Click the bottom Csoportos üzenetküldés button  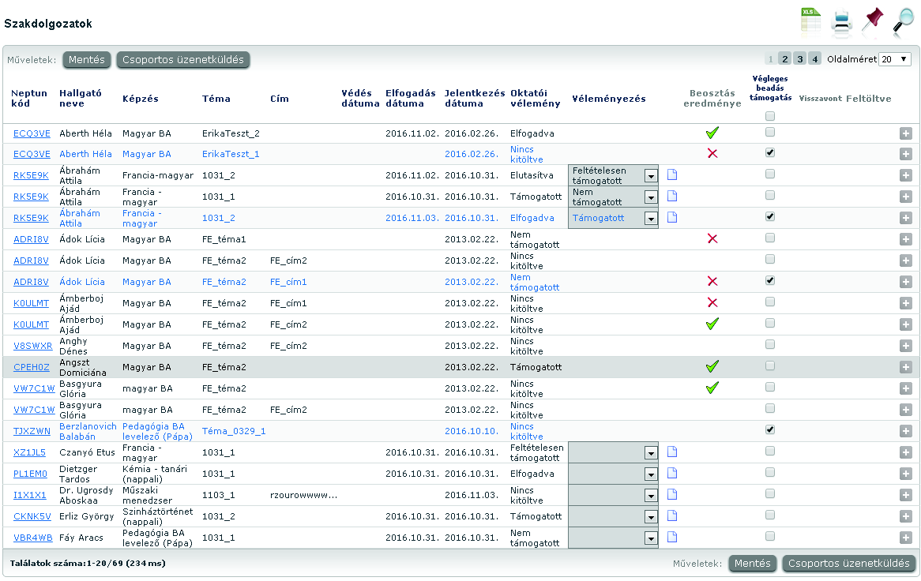point(849,564)
